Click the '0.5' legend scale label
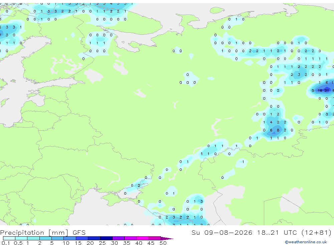The height and width of the screenshot is (245, 334). pyautogui.click(x=18, y=243)
